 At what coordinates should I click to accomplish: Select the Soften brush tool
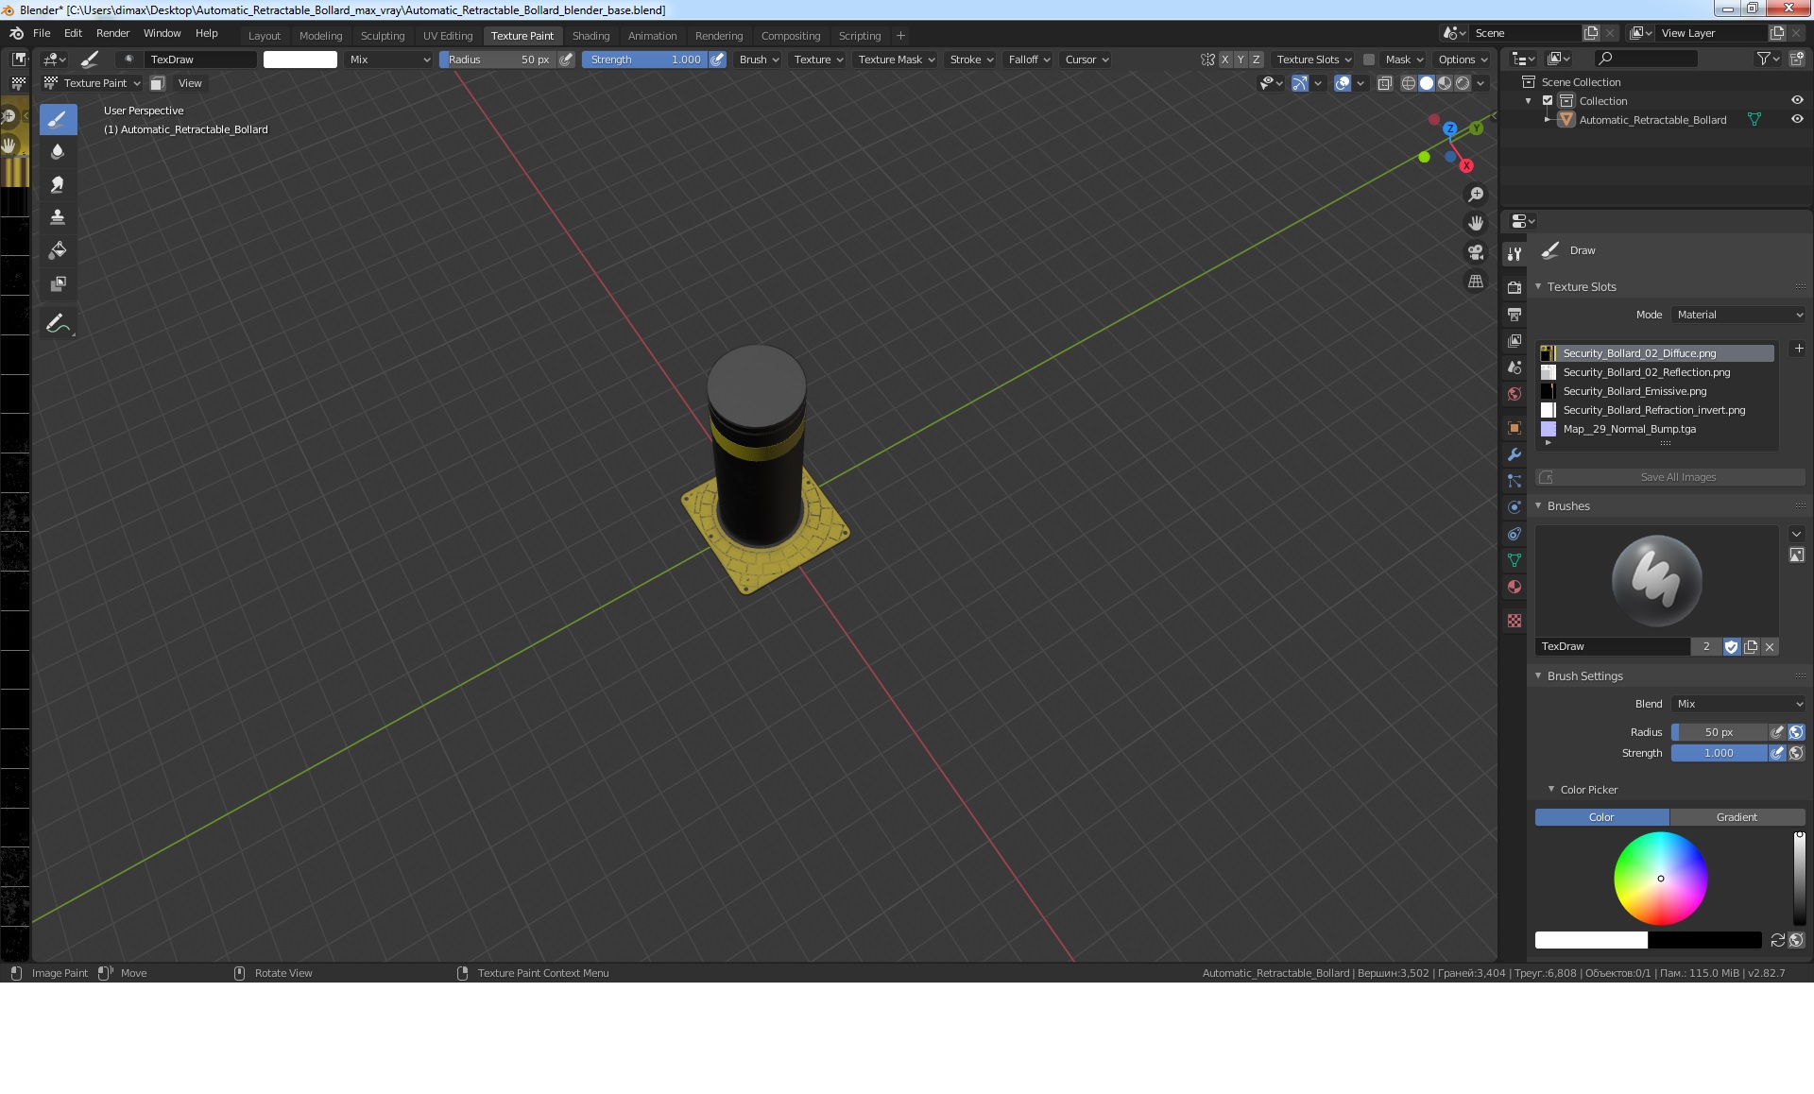(58, 151)
